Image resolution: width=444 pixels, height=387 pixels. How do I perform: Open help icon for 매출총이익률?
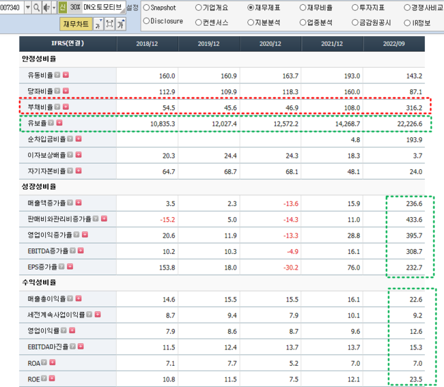[x=70, y=299]
